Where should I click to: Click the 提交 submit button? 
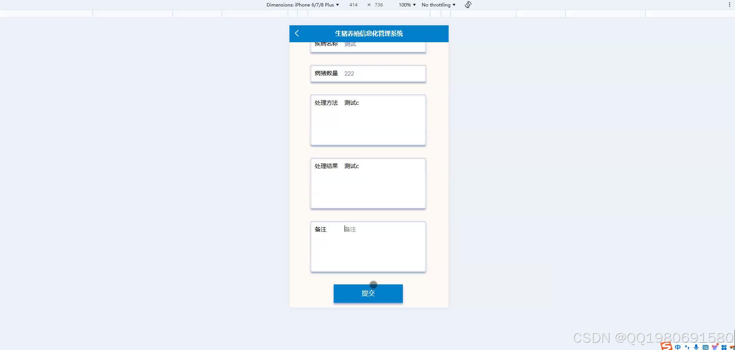368,293
